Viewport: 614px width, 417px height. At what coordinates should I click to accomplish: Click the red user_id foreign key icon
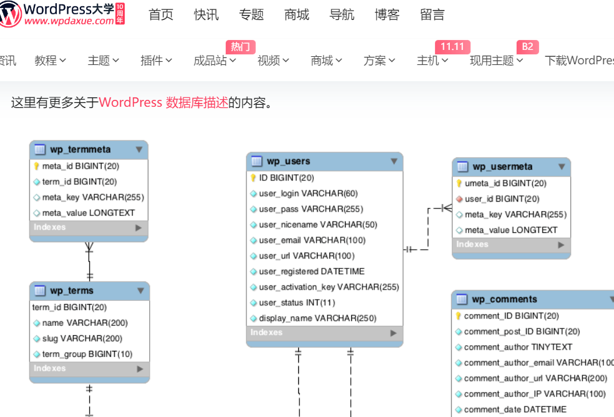[459, 199]
